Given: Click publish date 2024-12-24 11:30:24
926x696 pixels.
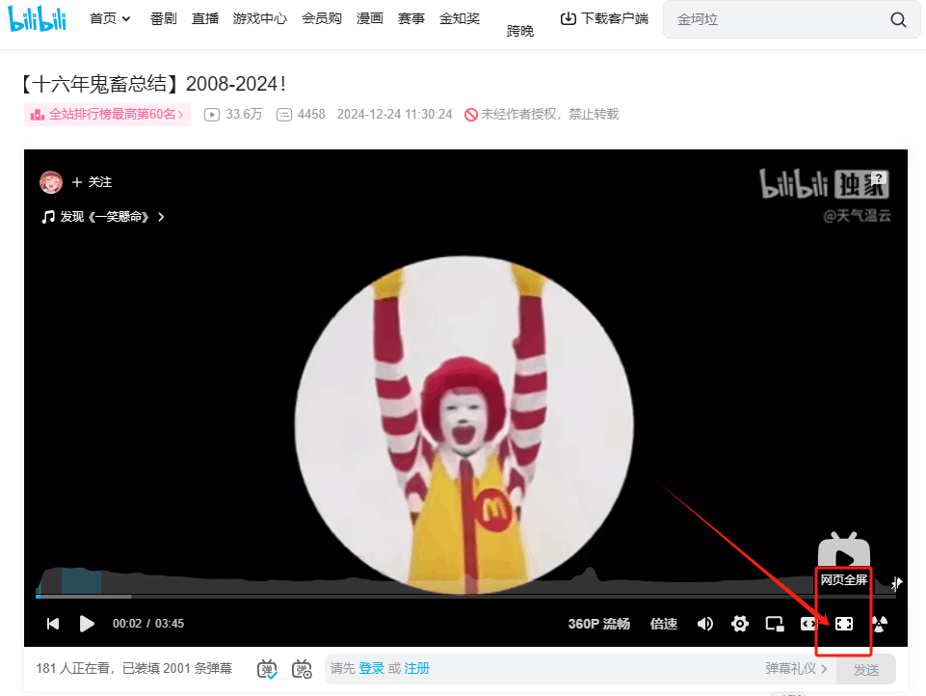Looking at the screenshot, I should 394,115.
